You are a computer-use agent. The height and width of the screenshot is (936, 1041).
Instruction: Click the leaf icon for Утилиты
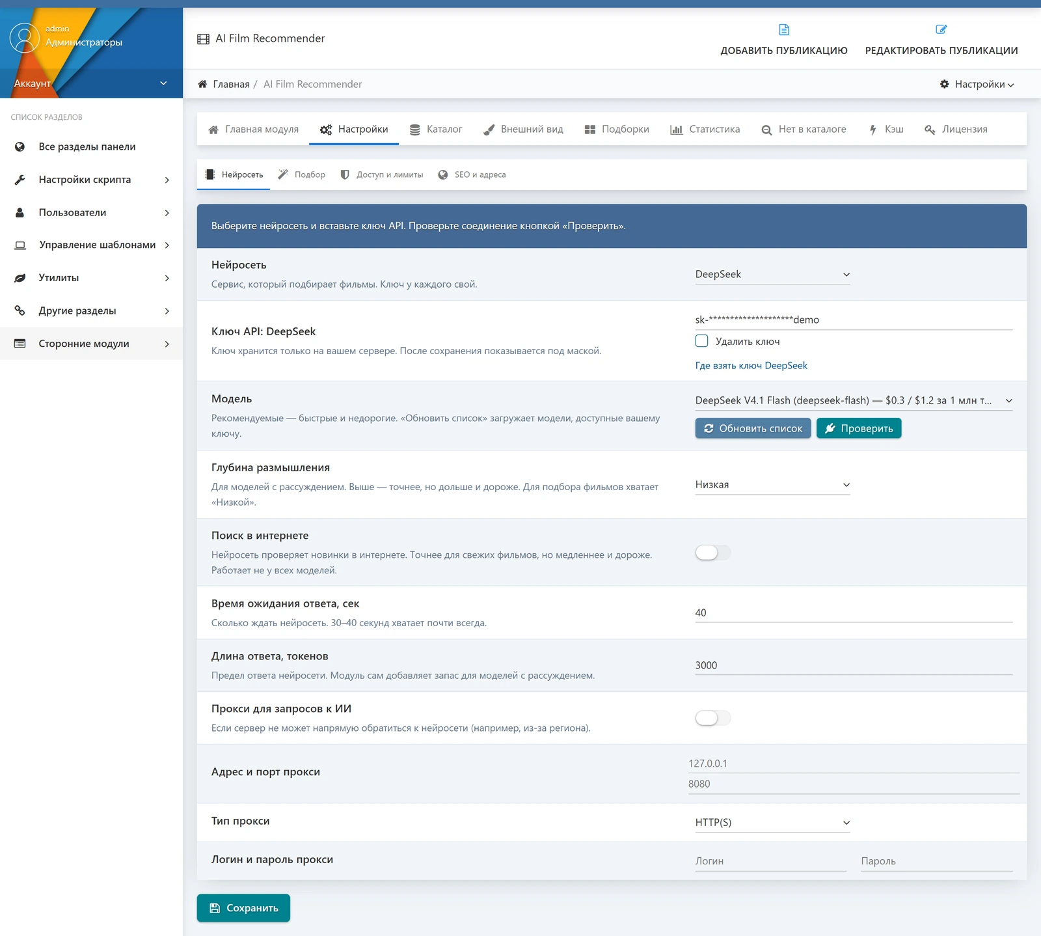[x=20, y=278]
